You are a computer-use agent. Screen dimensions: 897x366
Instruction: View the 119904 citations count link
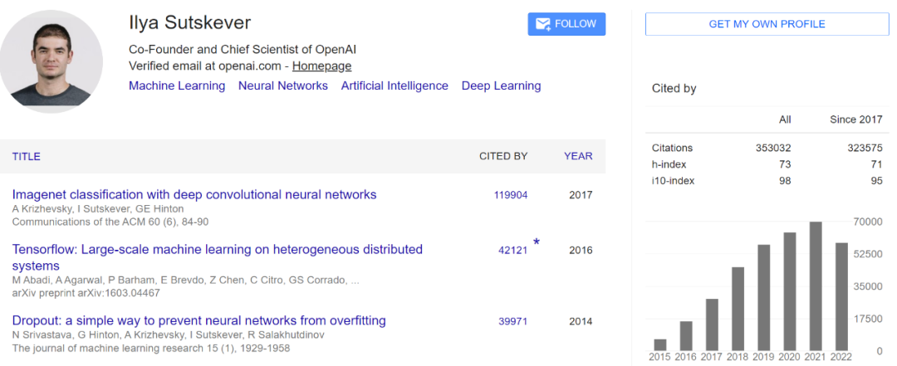point(511,195)
